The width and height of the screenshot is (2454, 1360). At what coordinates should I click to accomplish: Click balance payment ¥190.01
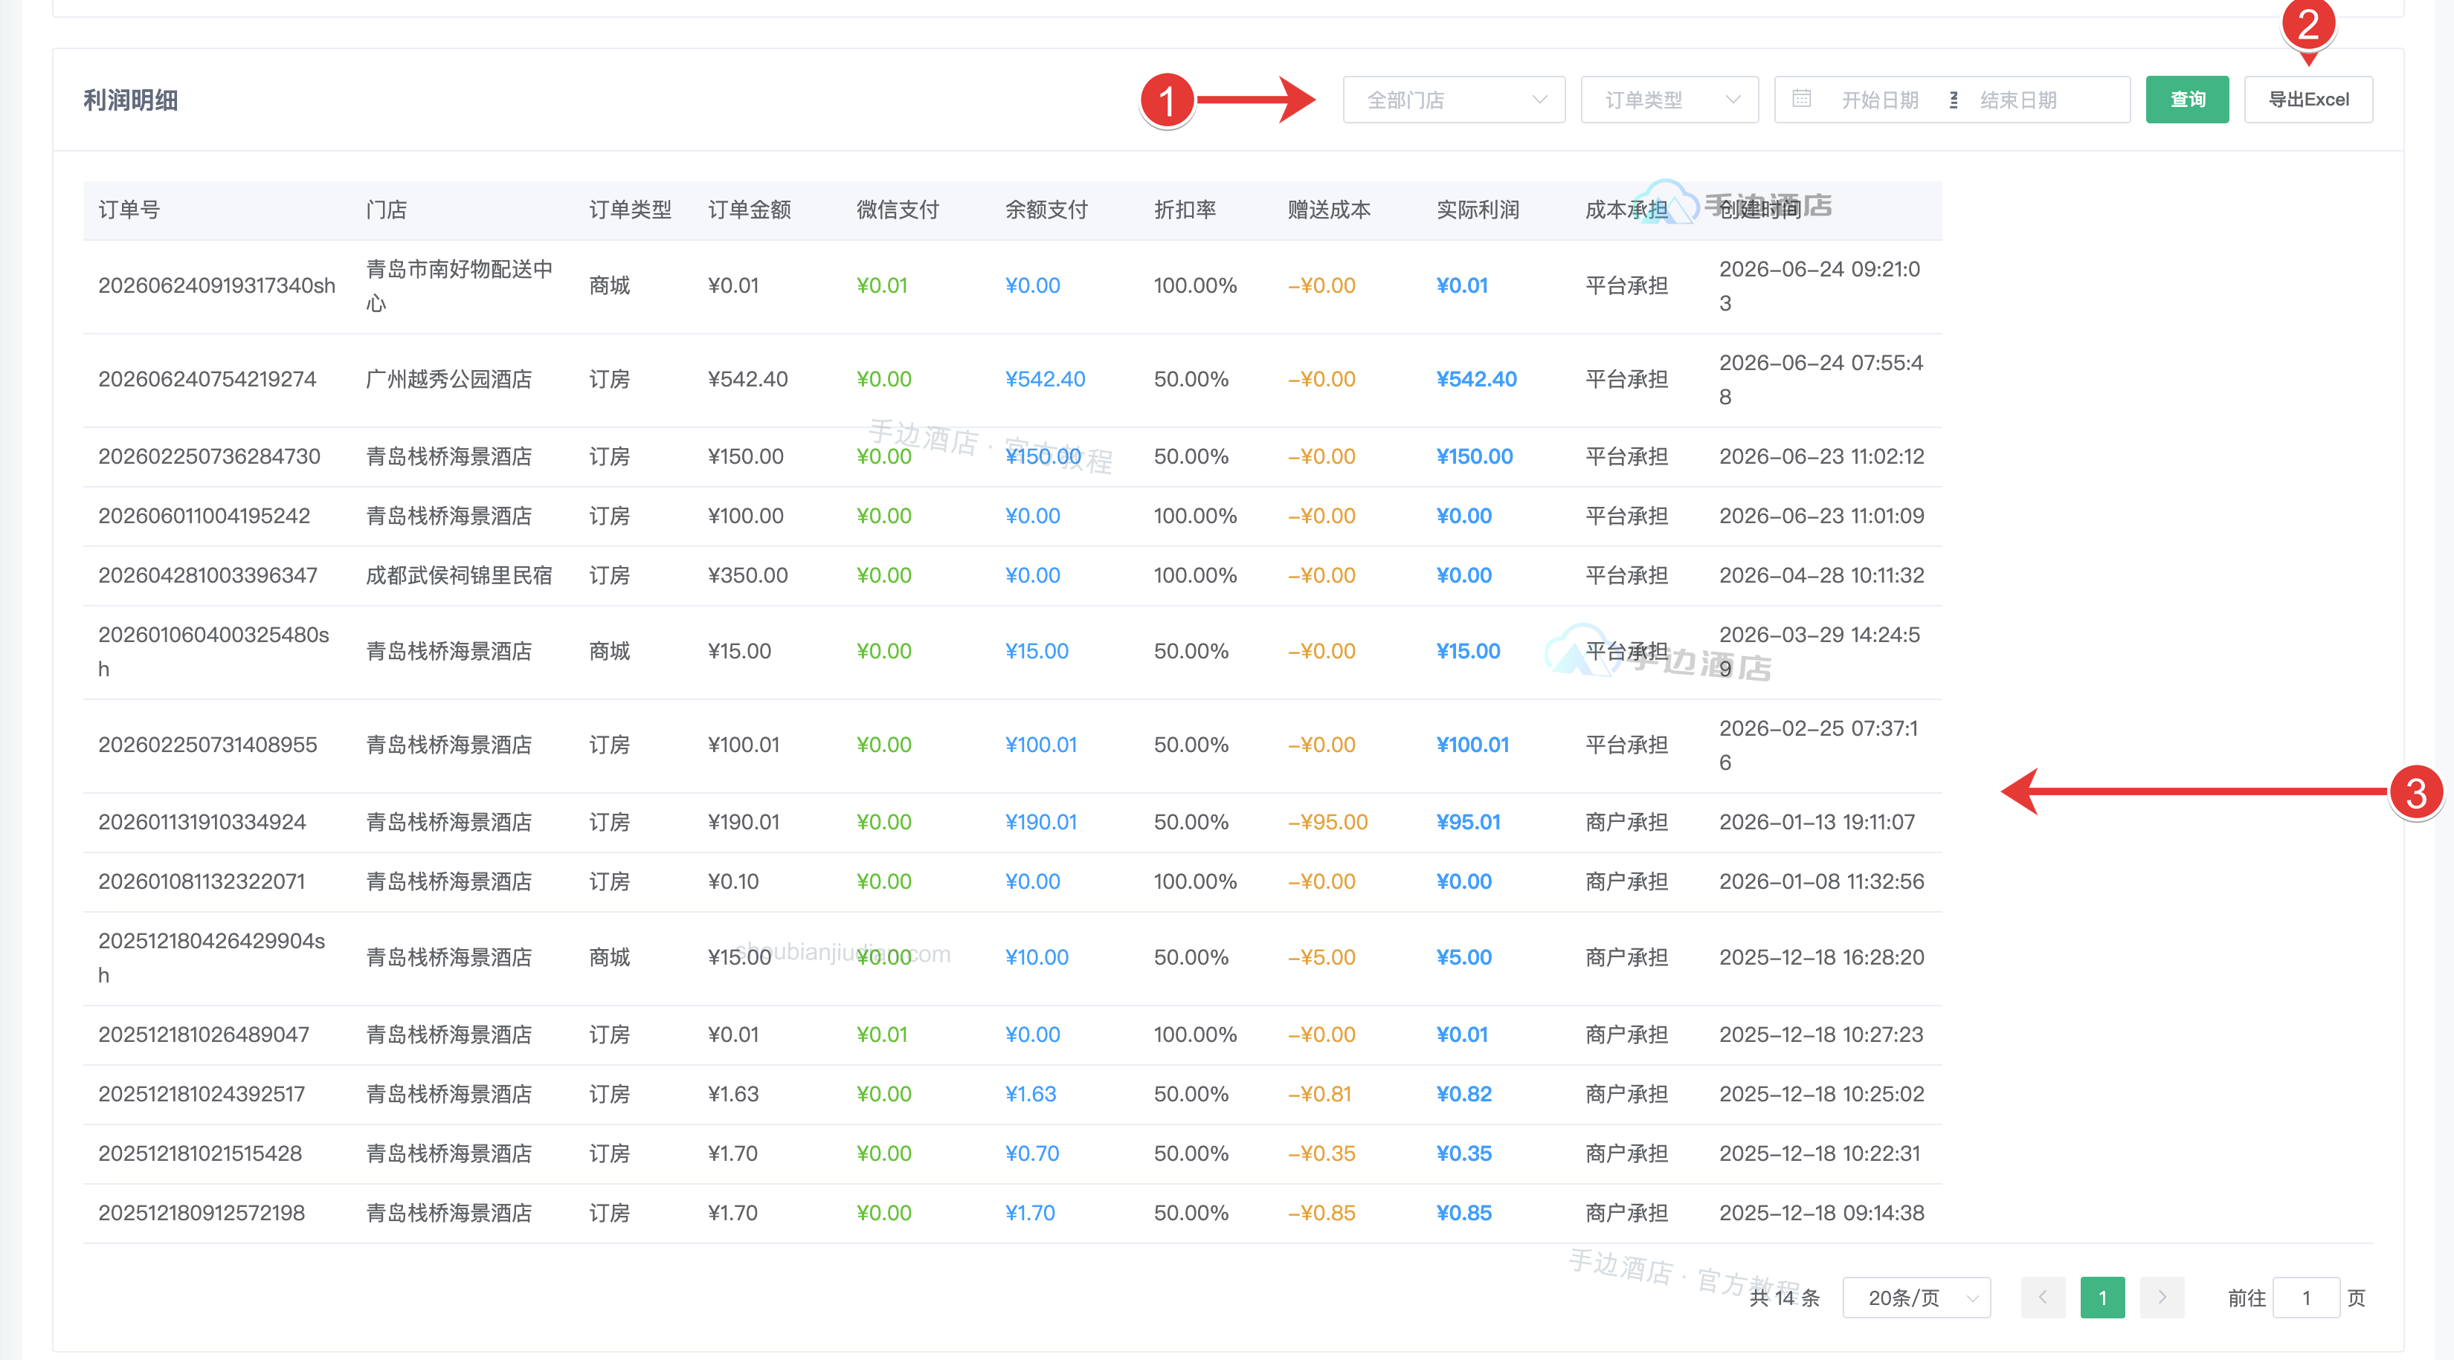pyautogui.click(x=1041, y=822)
